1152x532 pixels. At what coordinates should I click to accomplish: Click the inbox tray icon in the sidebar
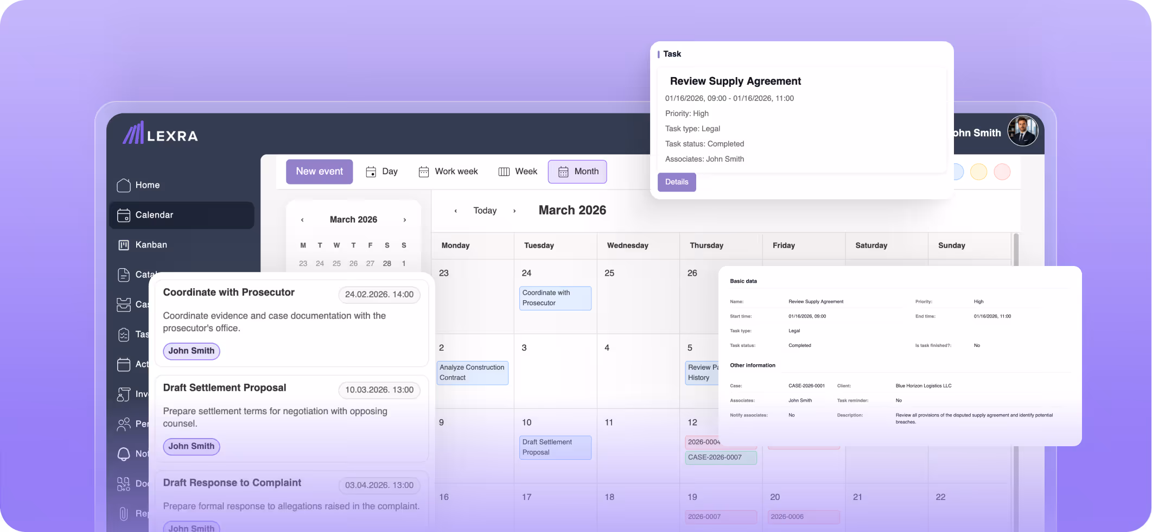[124, 305]
